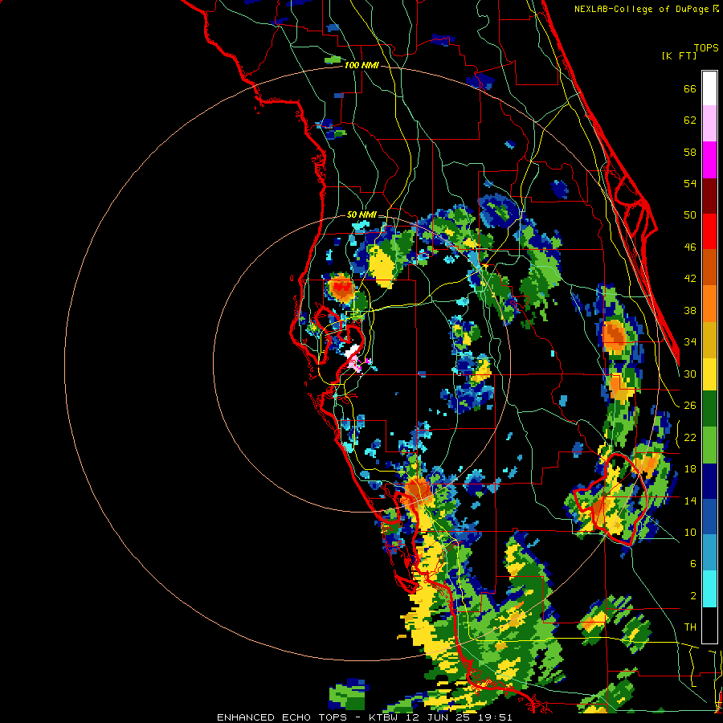Click the legend value '46'
The width and height of the screenshot is (723, 723).
pos(690,247)
